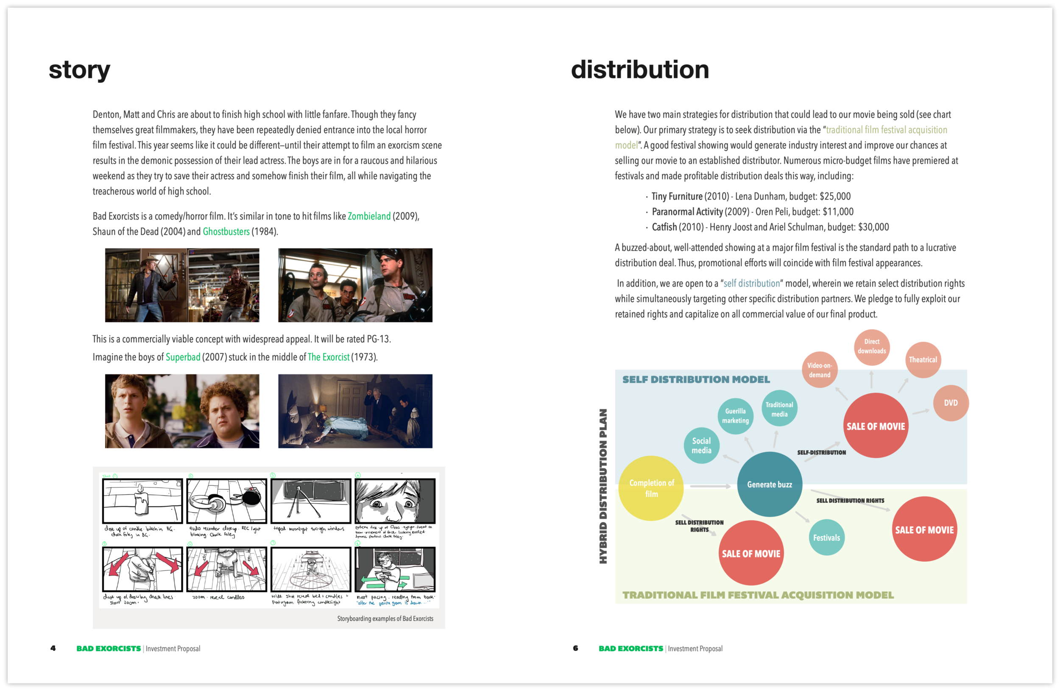Image resolution: width=1060 pixels, height=691 pixels.
Task: Open The Exorcist highlighted link
Action: click(x=328, y=357)
